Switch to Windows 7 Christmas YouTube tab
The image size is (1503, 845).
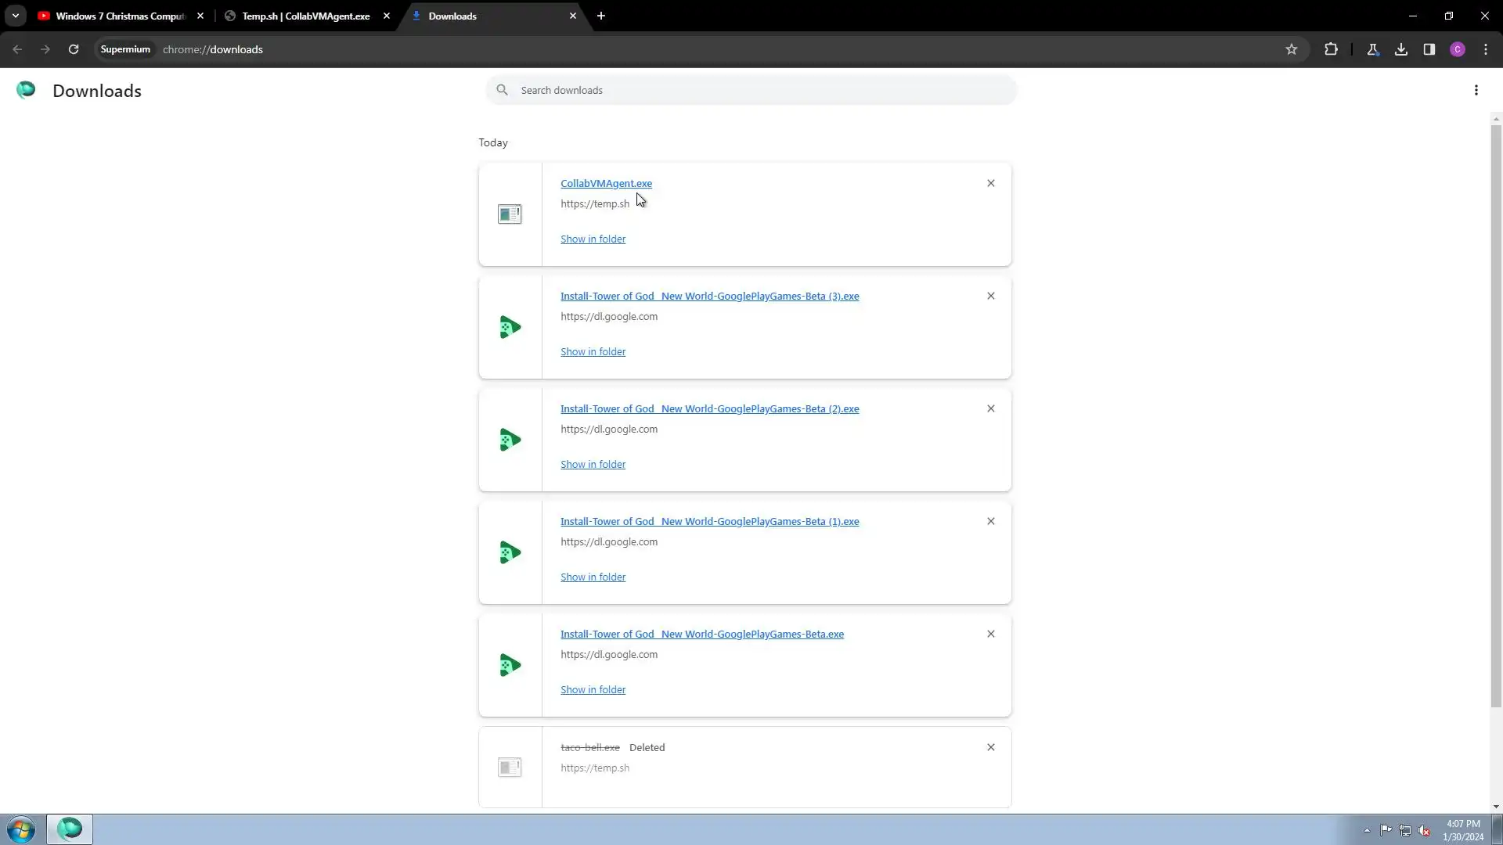(x=117, y=16)
